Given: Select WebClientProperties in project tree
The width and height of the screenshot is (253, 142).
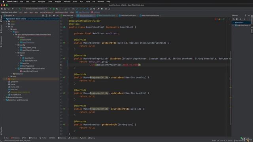Looking at the screenshot, I should pos(31,50).
